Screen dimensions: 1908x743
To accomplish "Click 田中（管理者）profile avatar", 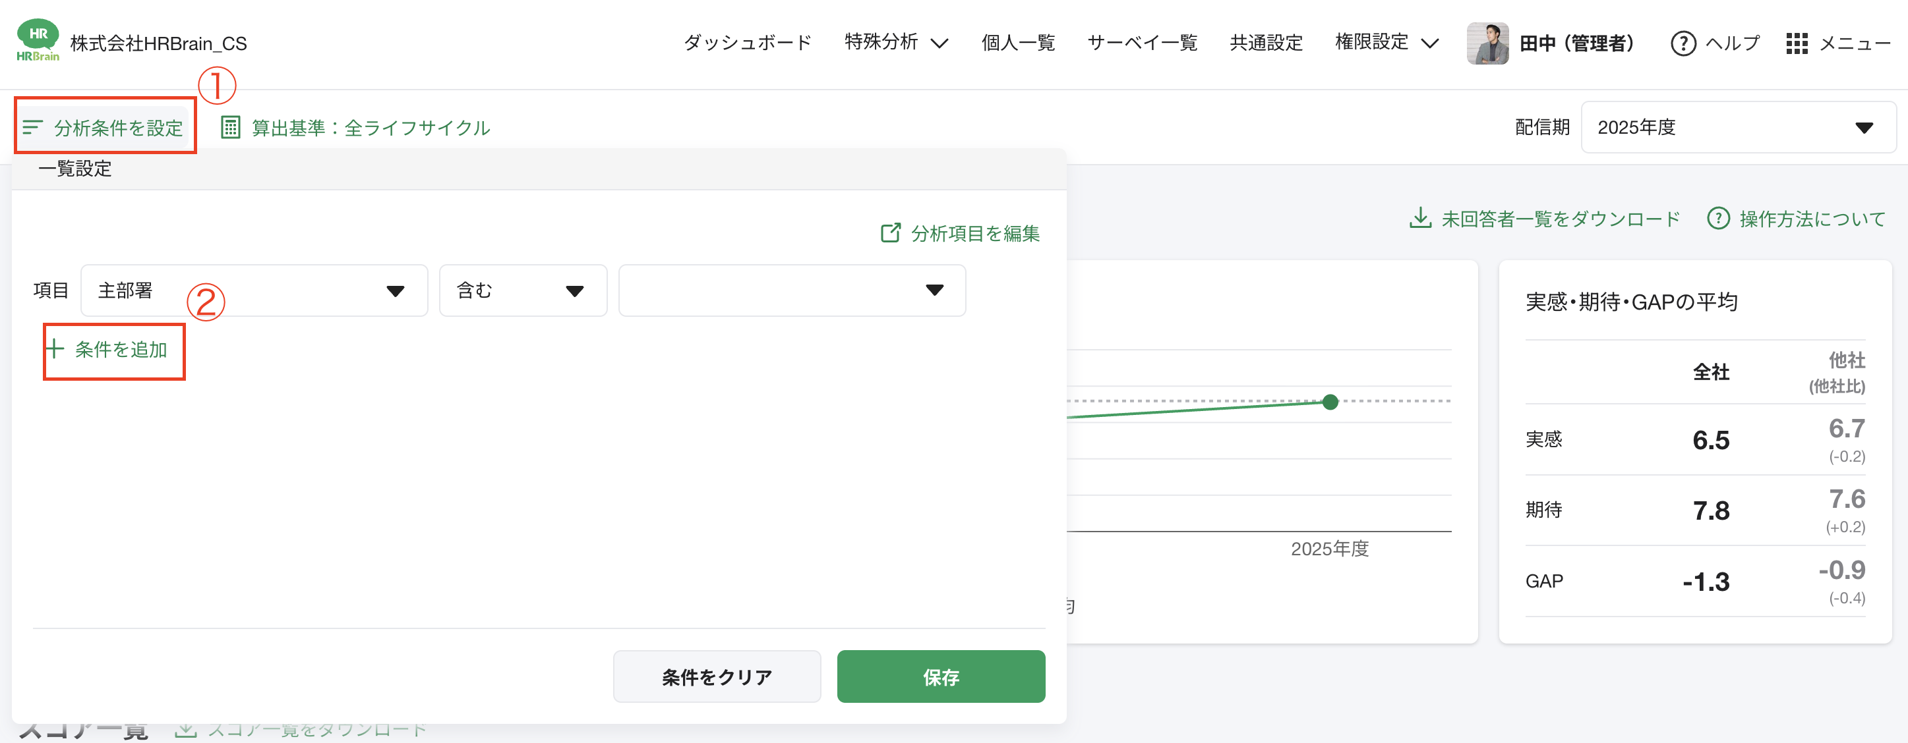I will click(1487, 43).
